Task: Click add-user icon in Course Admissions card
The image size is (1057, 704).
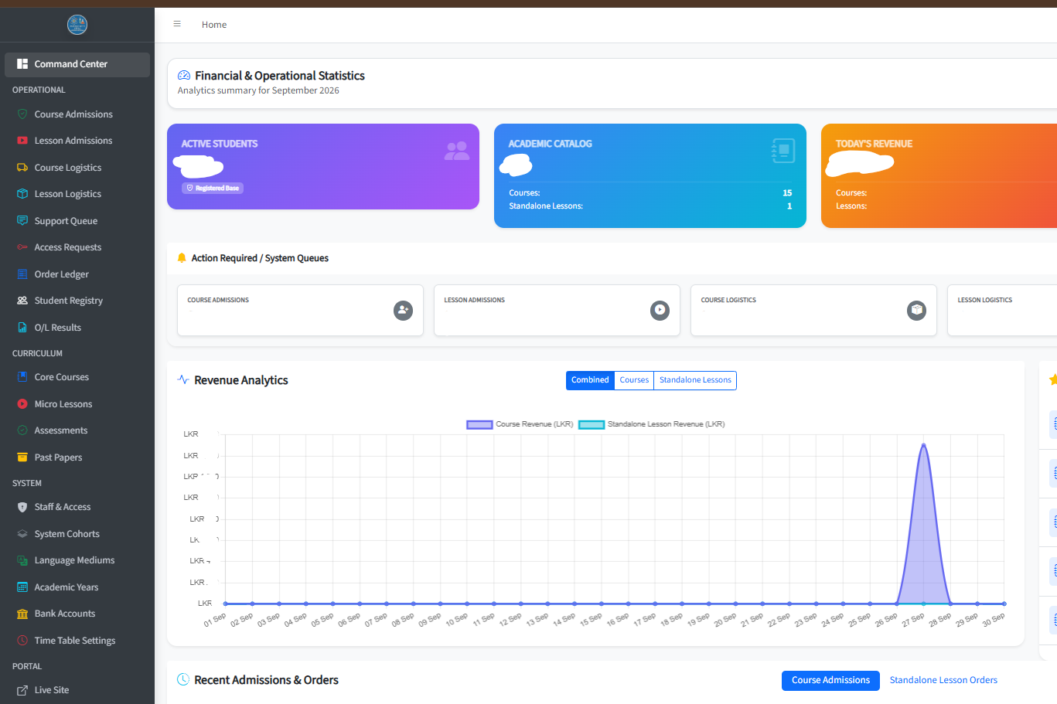Action: click(x=403, y=311)
